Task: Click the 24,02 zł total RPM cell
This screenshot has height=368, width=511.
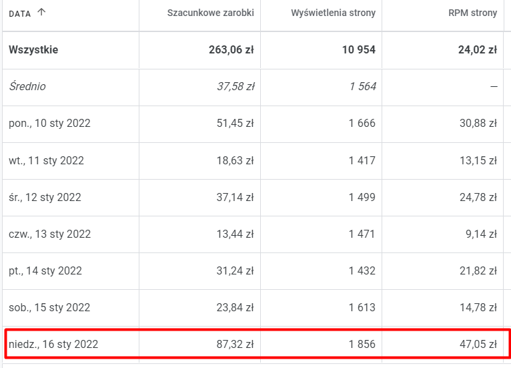Action: click(478, 49)
